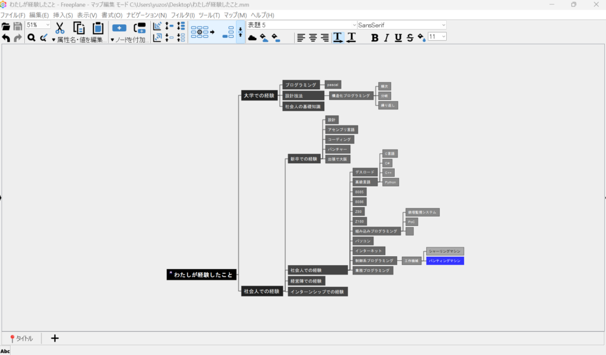Toggle italic text formatting
Viewport: 606px width, 355px height.
pos(386,38)
